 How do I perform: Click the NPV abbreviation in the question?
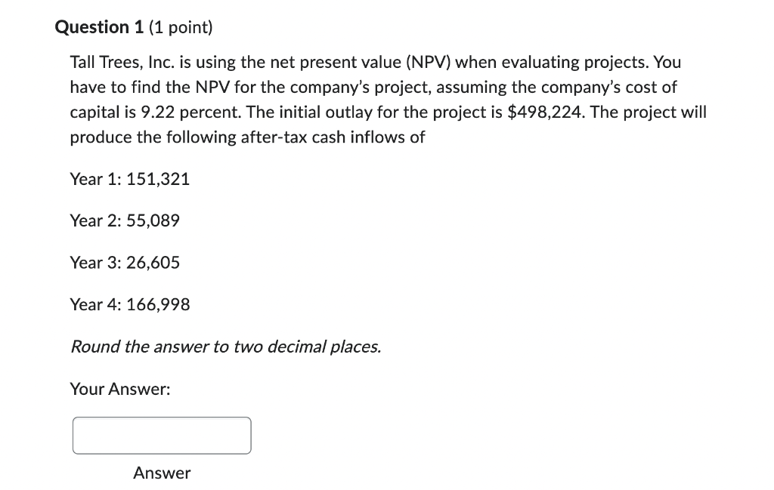(432, 62)
